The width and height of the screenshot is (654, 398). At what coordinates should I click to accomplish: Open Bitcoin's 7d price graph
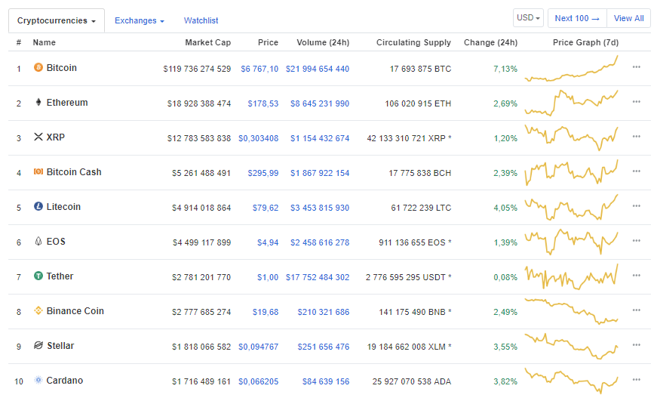click(x=572, y=68)
